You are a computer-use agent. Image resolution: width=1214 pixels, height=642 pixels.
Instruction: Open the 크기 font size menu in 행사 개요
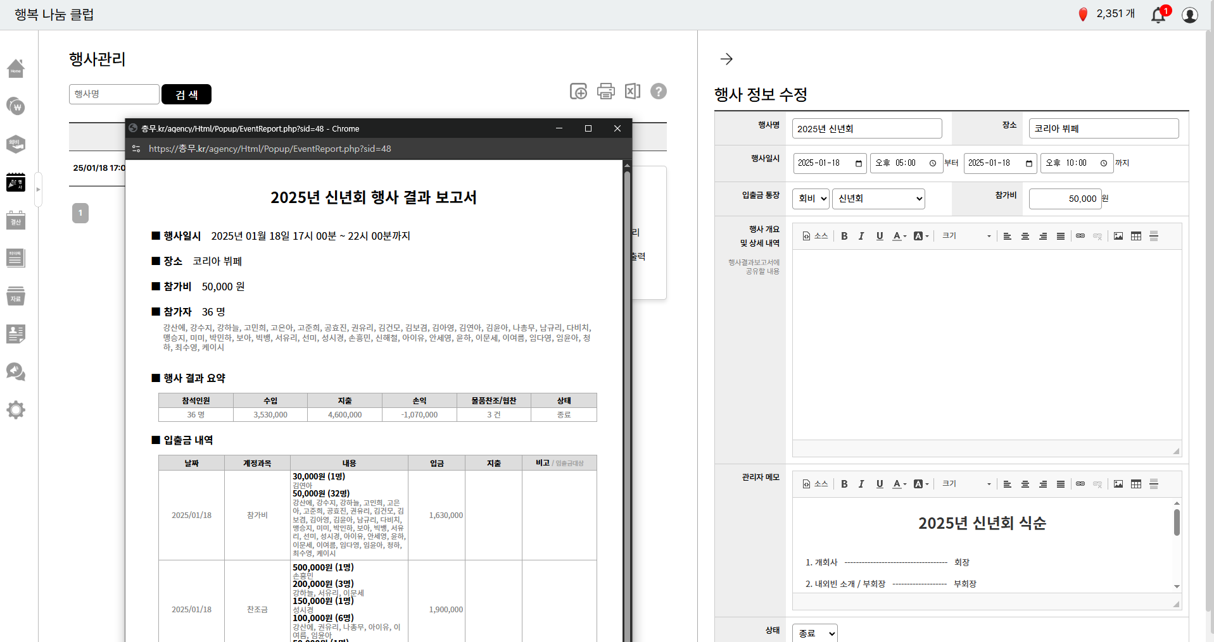(x=966, y=236)
